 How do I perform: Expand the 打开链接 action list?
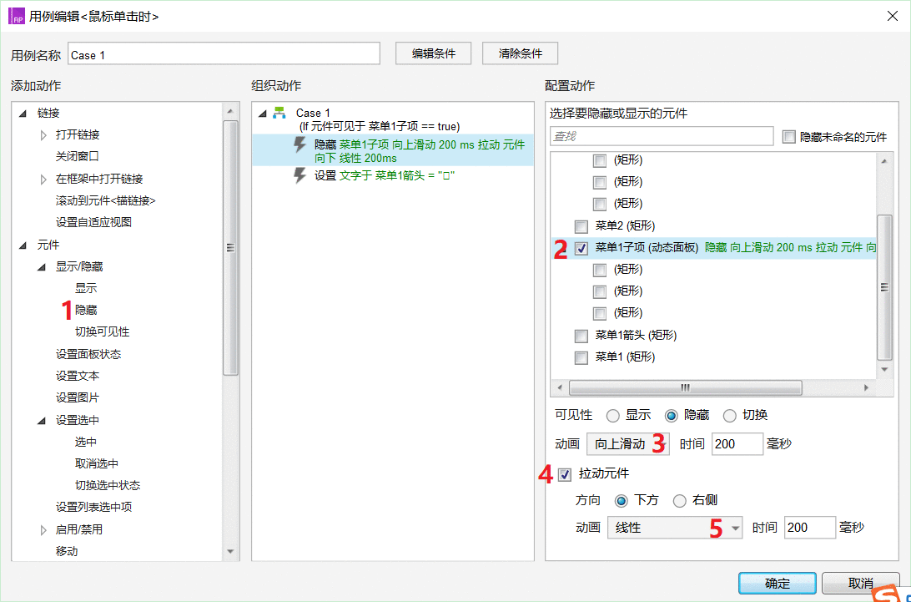point(43,134)
